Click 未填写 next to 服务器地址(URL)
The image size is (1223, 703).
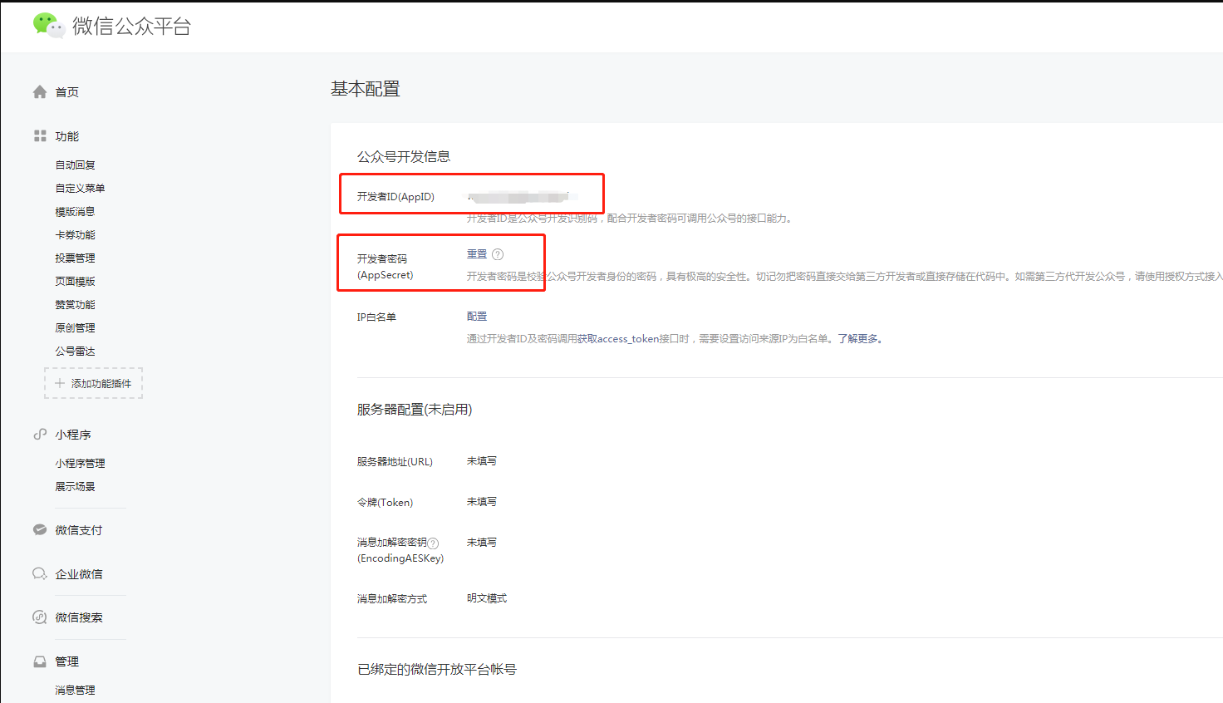(482, 461)
